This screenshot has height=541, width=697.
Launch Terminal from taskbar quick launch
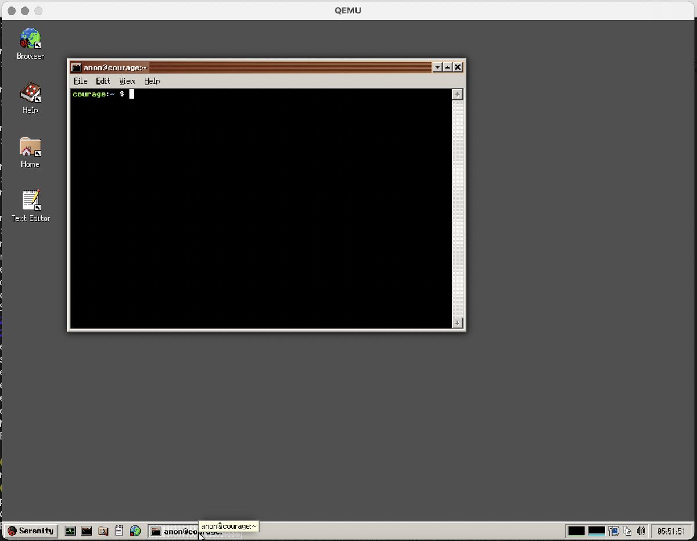87,531
